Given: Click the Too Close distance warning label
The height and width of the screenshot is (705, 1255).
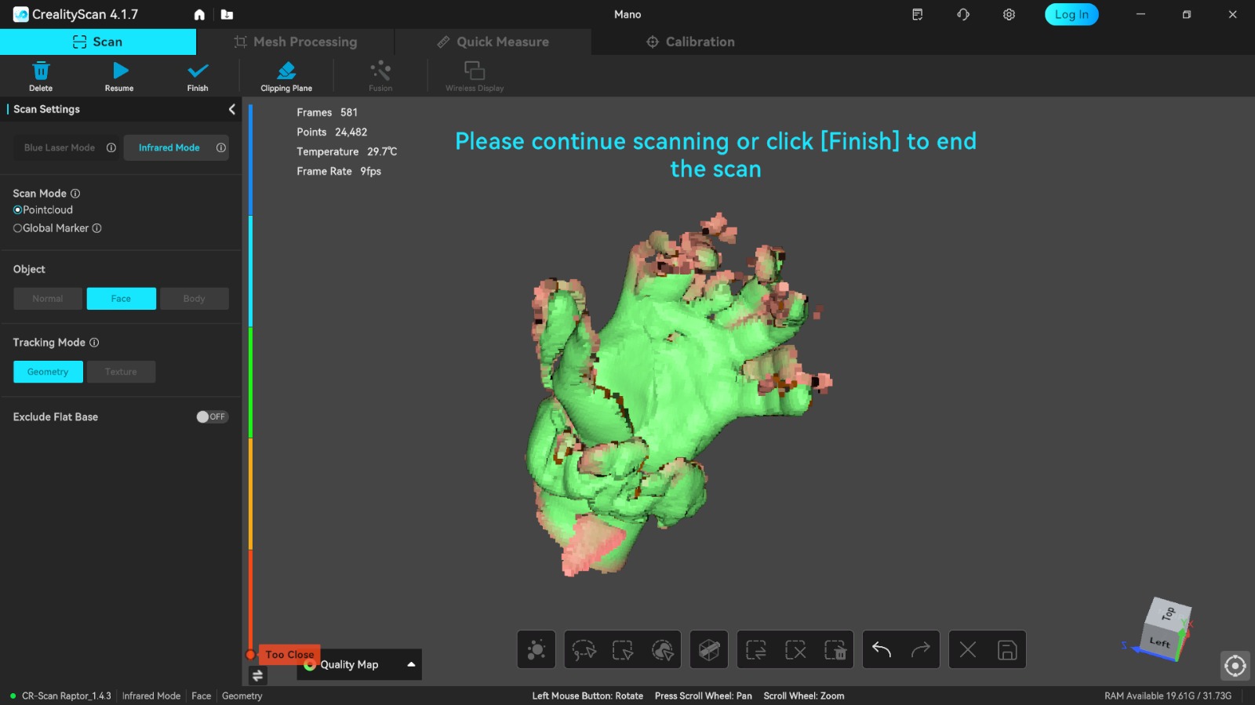Looking at the screenshot, I should 289,654.
